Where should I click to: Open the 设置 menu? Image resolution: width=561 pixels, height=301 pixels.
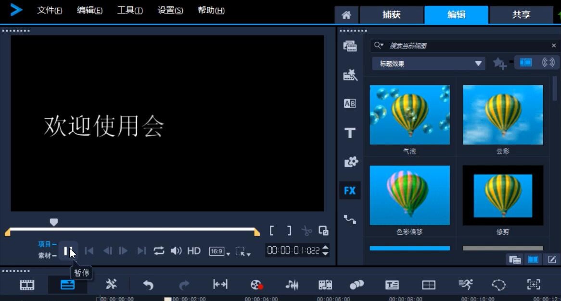(x=170, y=11)
